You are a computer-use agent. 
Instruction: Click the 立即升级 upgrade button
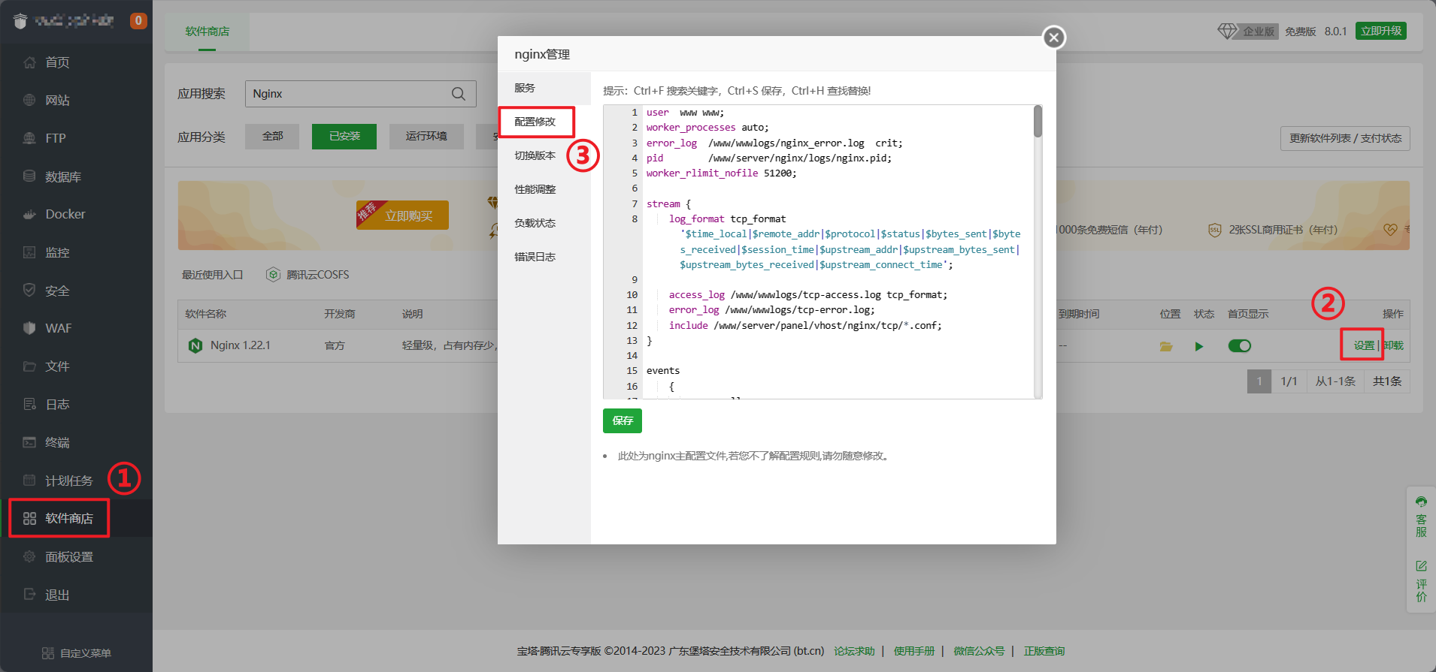[x=1381, y=31]
